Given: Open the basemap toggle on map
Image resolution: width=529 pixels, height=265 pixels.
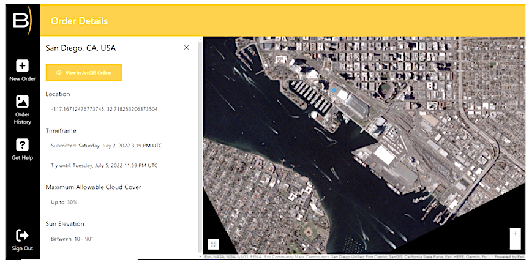Looking at the screenshot, I should click(x=213, y=244).
